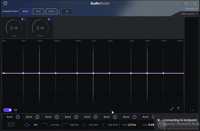Click the FREQ 22 Hz value field

pyautogui.click(x=132, y=125)
